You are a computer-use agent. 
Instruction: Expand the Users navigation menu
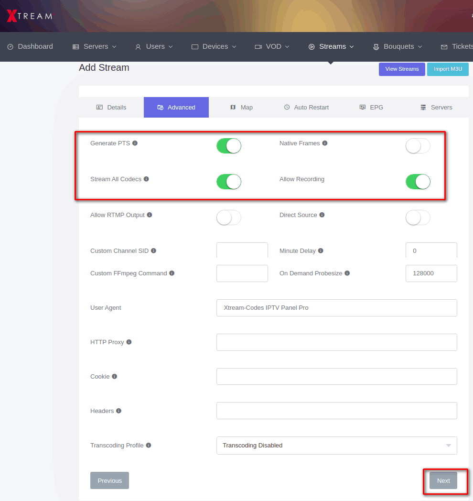pyautogui.click(x=154, y=46)
